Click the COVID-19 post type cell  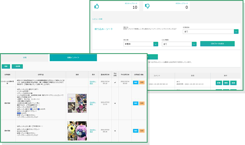[x=7, y=82]
